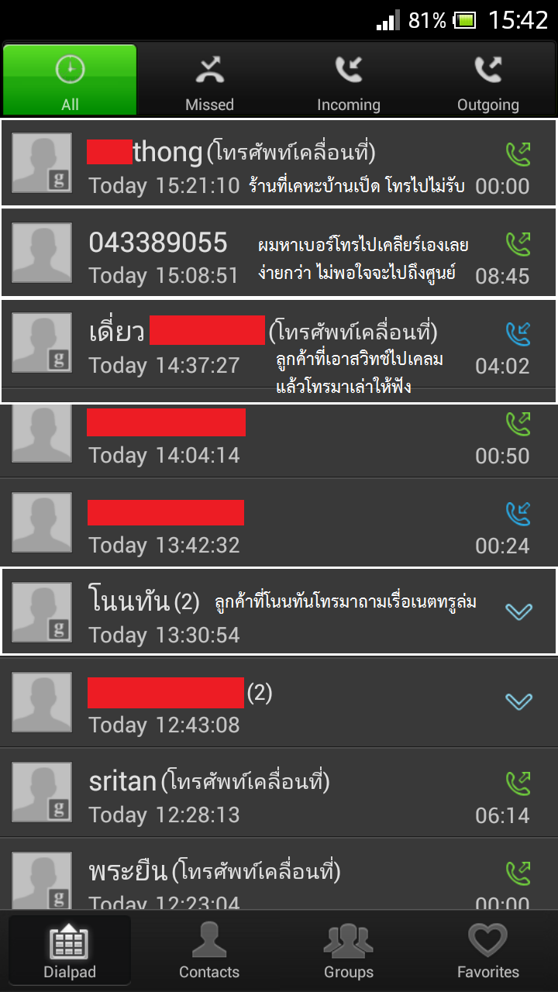Viewport: 558px width, 992px height.
Task: Switch to the Missed calls tab
Action: (x=209, y=81)
